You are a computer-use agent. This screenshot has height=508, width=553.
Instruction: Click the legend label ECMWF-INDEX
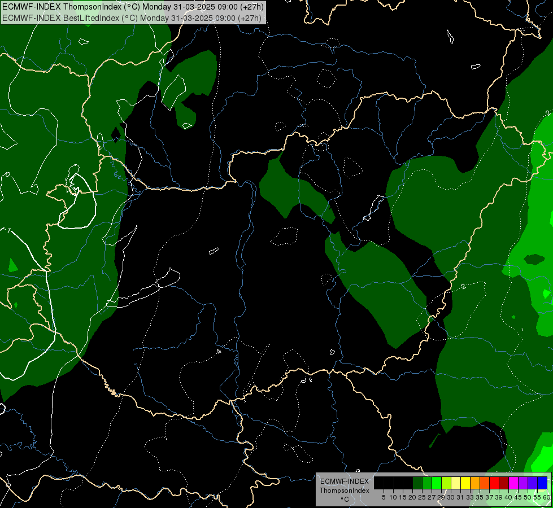345,481
